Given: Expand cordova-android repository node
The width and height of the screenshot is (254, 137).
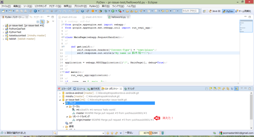Looking at the screenshot, I should [x=60, y=93].
